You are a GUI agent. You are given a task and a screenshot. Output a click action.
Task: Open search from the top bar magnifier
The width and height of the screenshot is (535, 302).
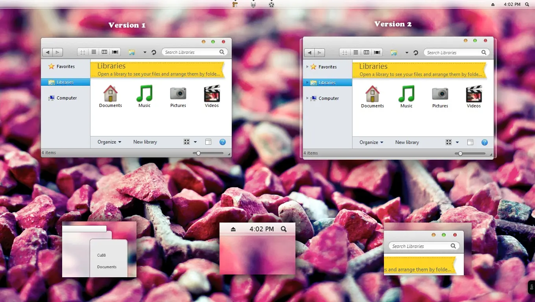coord(528,4)
